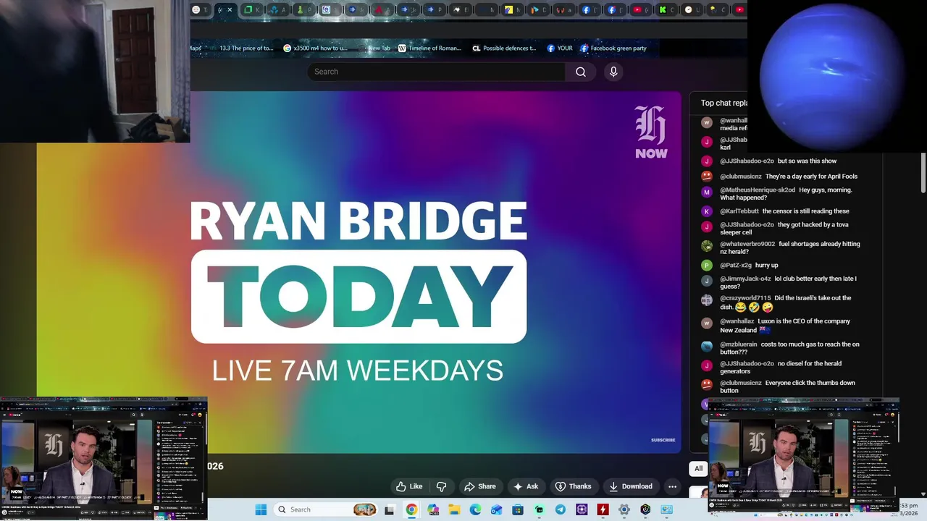This screenshot has height=521, width=927.
Task: Close the active browser tab
Action: click(230, 9)
